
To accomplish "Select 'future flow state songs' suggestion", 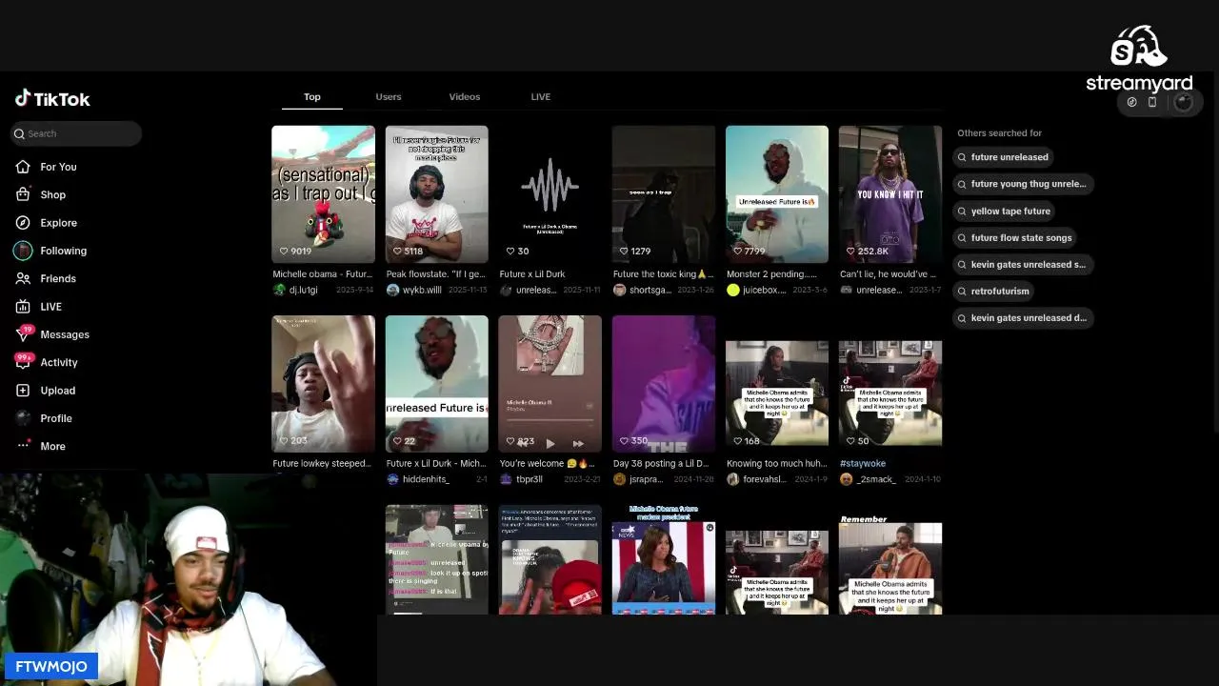I will pyautogui.click(x=1015, y=237).
